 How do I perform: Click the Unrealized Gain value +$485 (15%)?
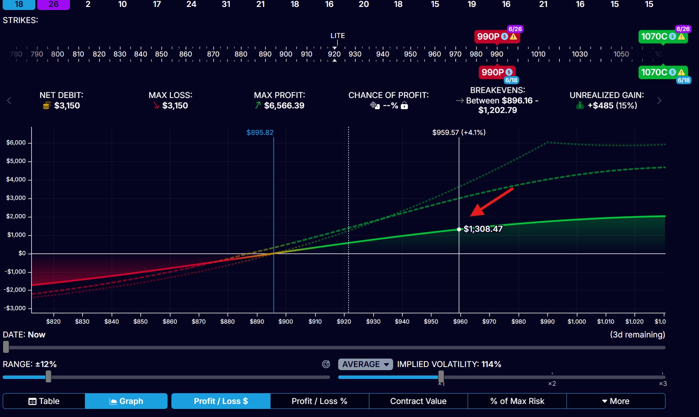pos(613,106)
